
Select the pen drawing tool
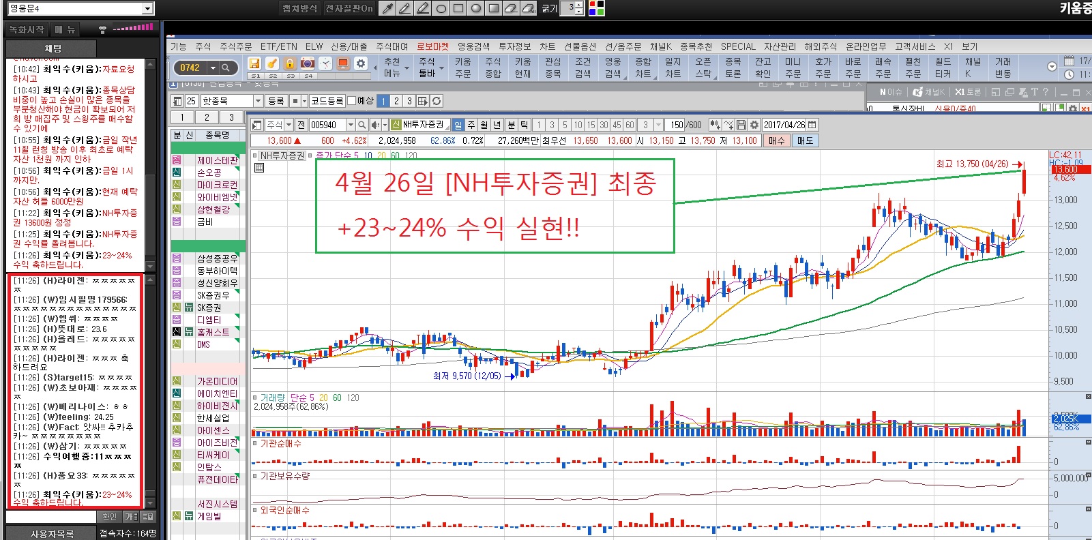tap(405, 8)
